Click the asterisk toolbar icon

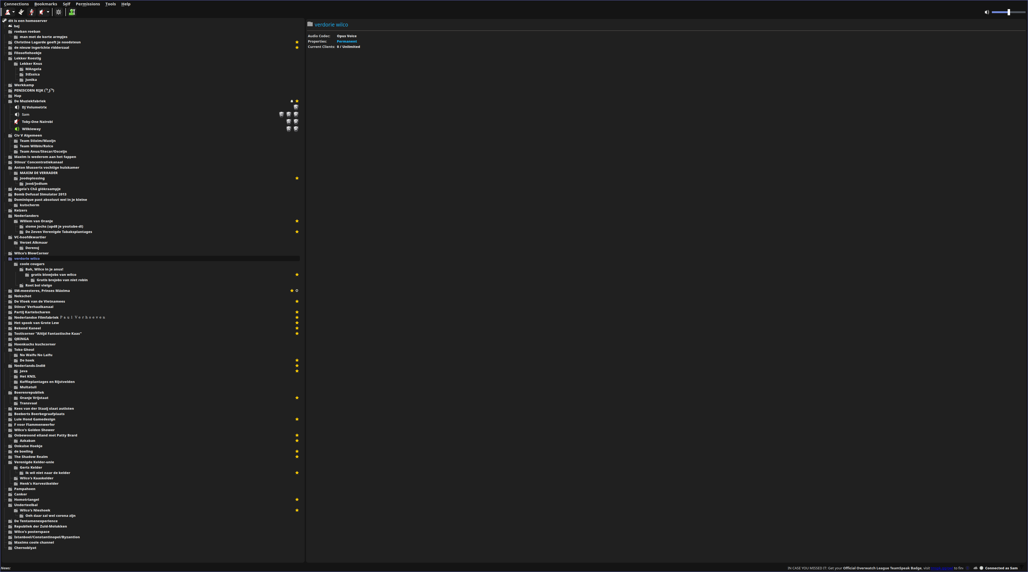(59, 12)
